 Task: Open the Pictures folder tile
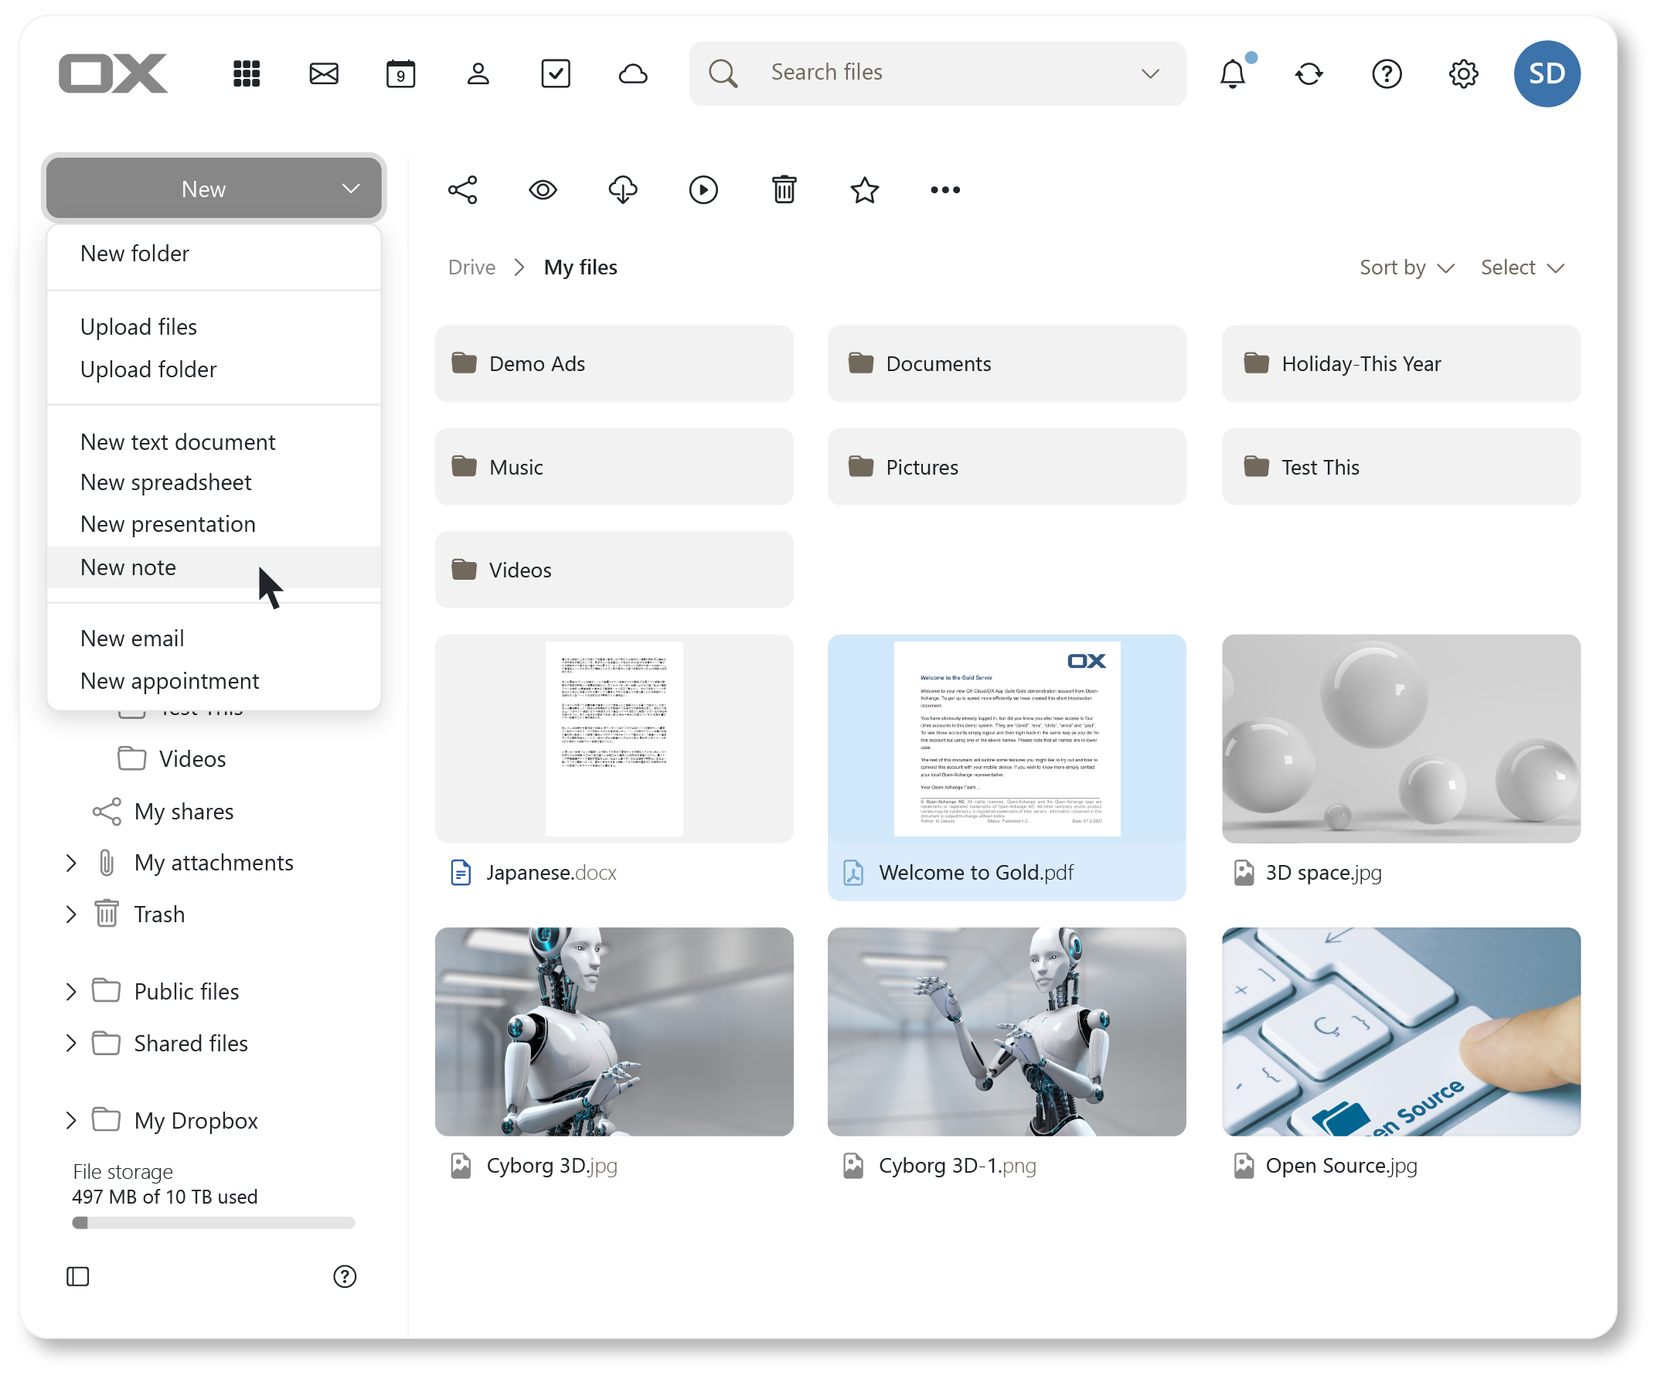click(x=1006, y=467)
